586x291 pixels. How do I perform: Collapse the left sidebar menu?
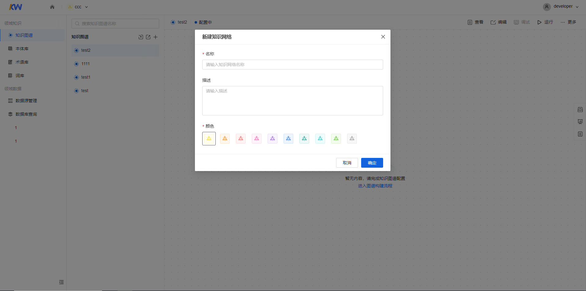(x=61, y=282)
